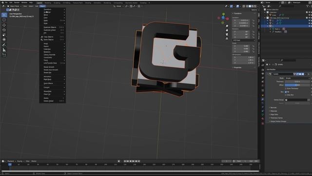This screenshot has height=176, width=312.
Task: Activate the Transform tool
Action: 4,40
